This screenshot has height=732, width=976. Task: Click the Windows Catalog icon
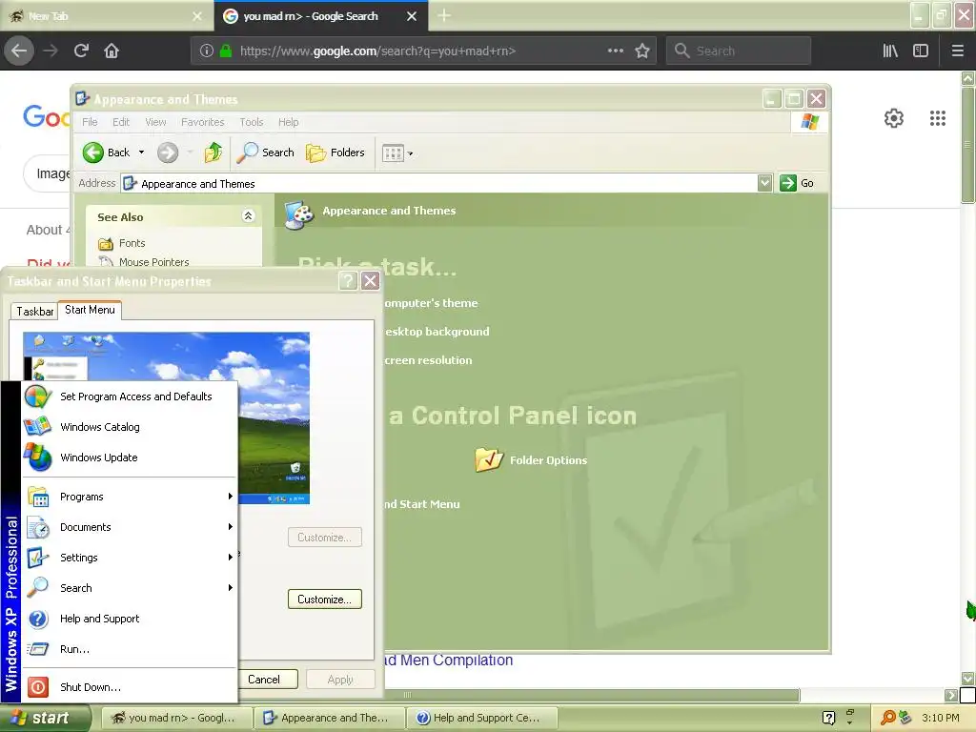coord(38,426)
